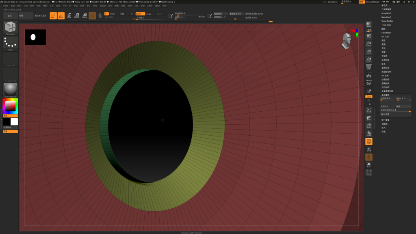
Task: Click the sphere icon next to the Gizmo
Action: click(x=100, y=16)
